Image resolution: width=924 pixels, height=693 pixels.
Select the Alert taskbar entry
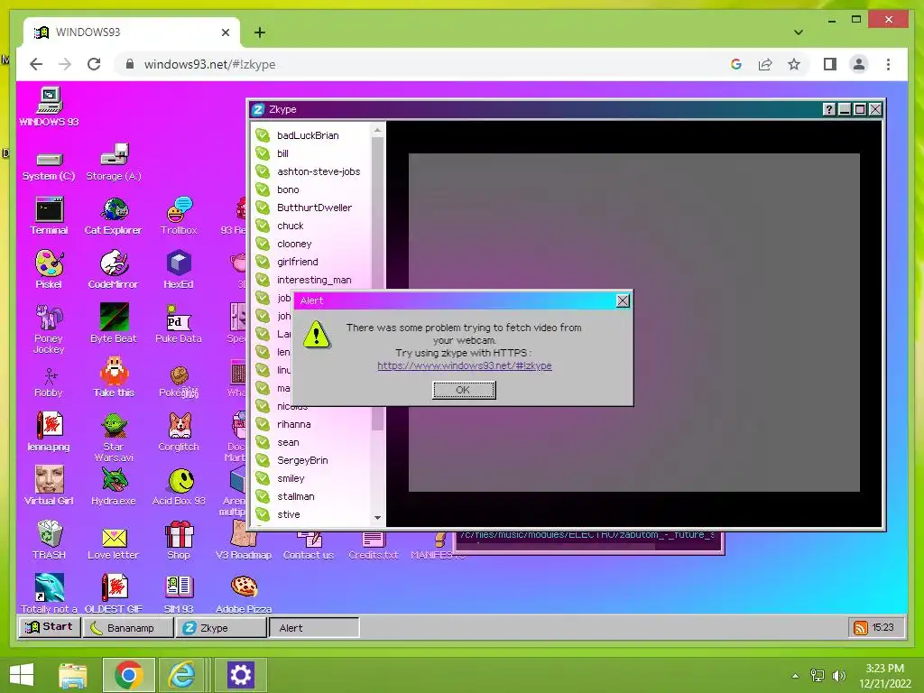[x=314, y=628]
